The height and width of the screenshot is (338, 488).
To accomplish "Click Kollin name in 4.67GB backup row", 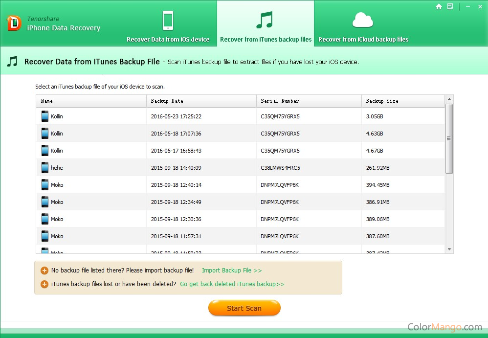I will [57, 151].
